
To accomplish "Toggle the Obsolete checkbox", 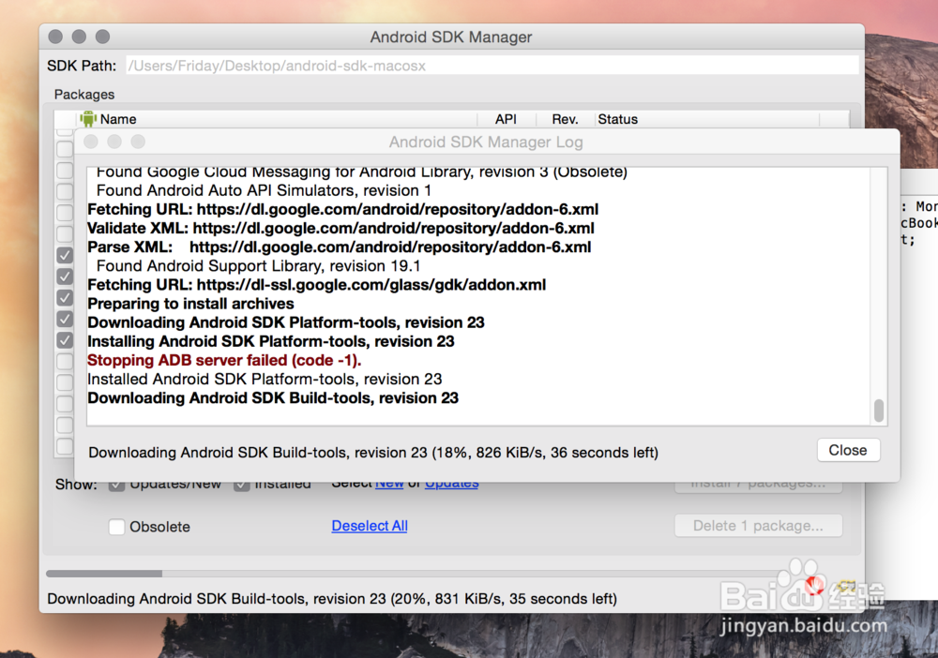I will tap(116, 527).
